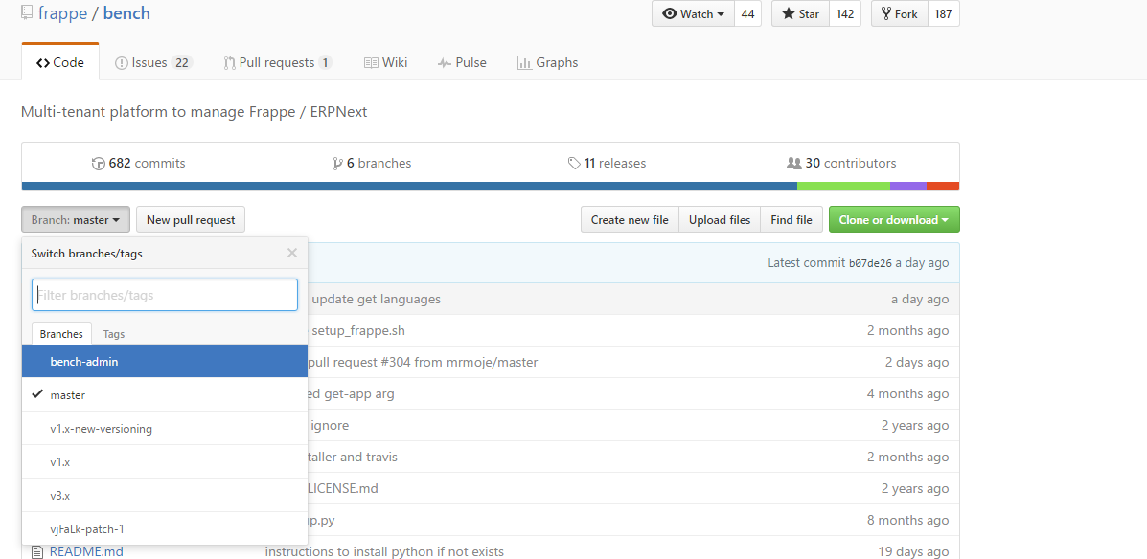Image resolution: width=1147 pixels, height=559 pixels.
Task: Click the '2 days ago' timestamp
Action: [917, 363]
